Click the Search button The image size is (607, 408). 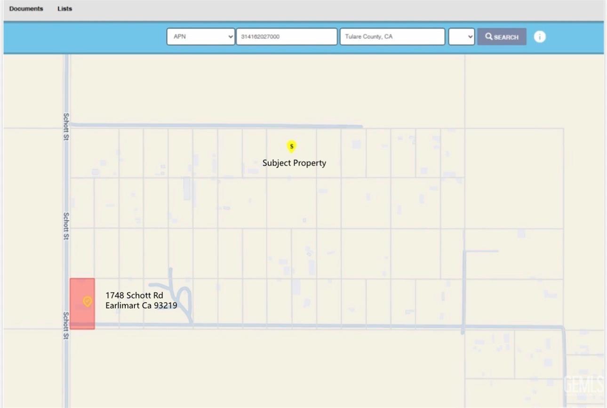pos(502,37)
